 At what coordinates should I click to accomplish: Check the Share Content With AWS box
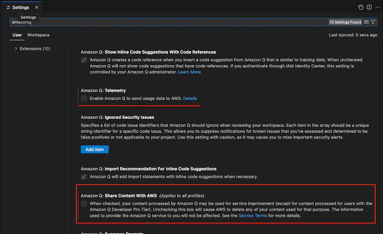(84, 204)
